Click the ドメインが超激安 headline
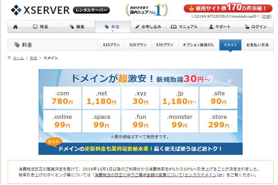 112,79
